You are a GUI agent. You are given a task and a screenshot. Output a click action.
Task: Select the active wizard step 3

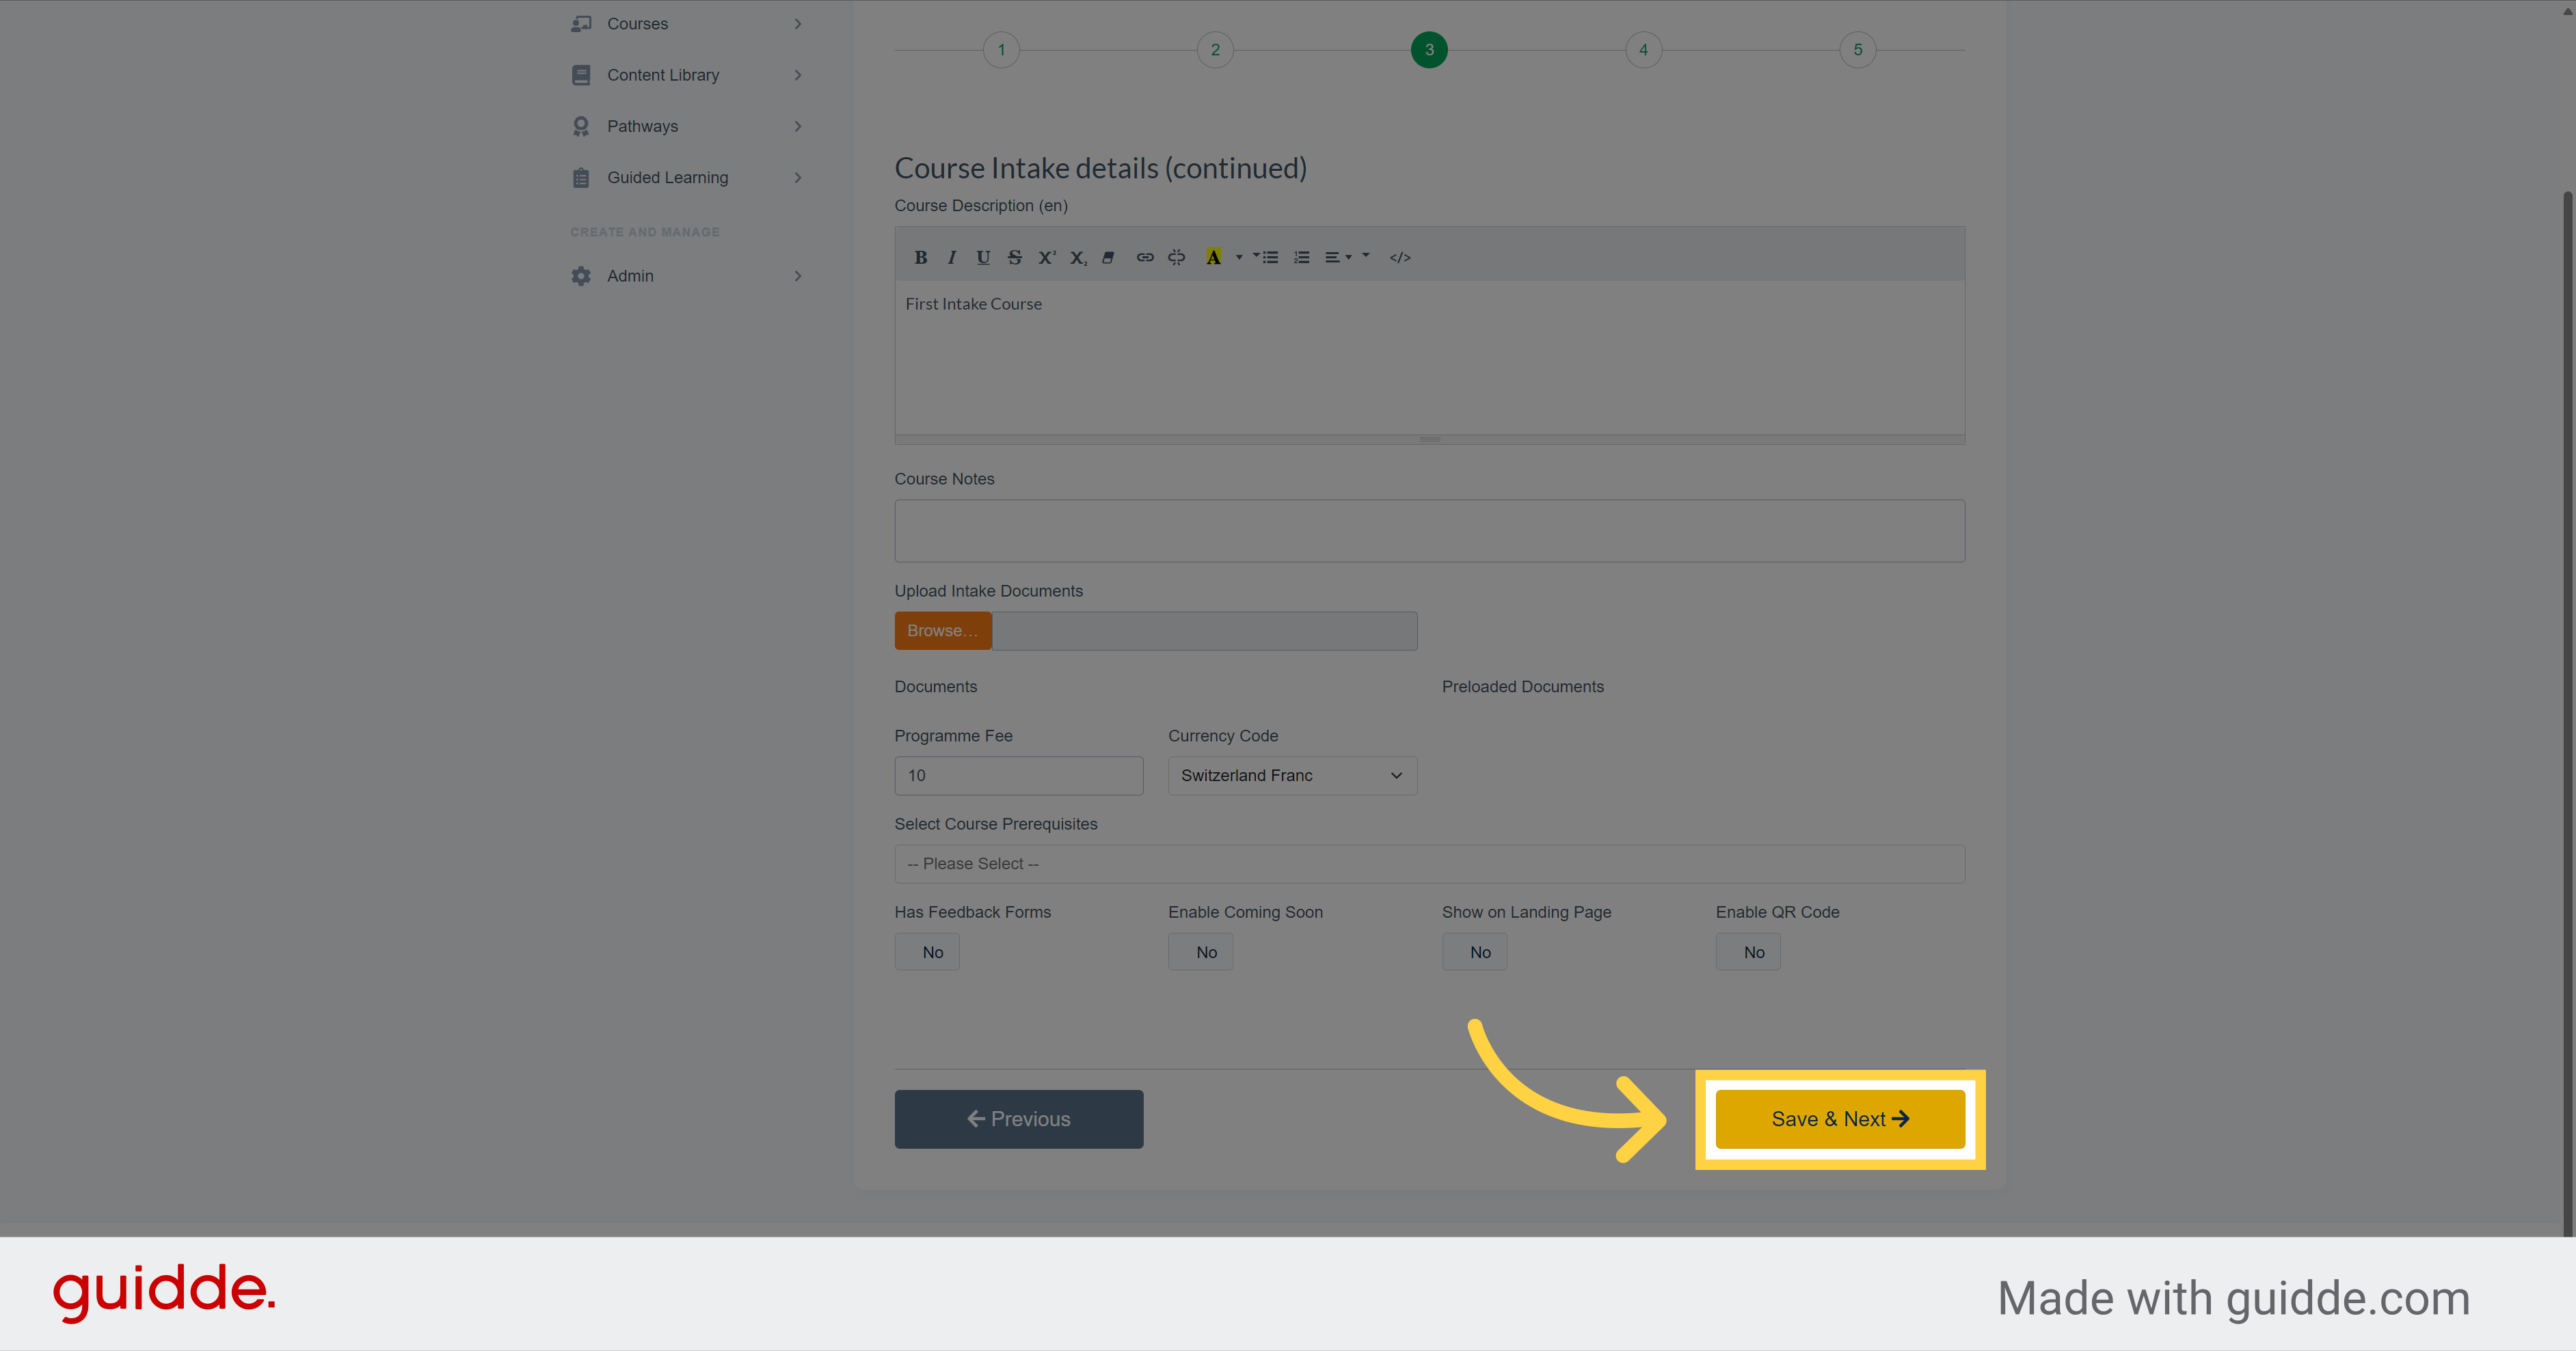point(1429,50)
